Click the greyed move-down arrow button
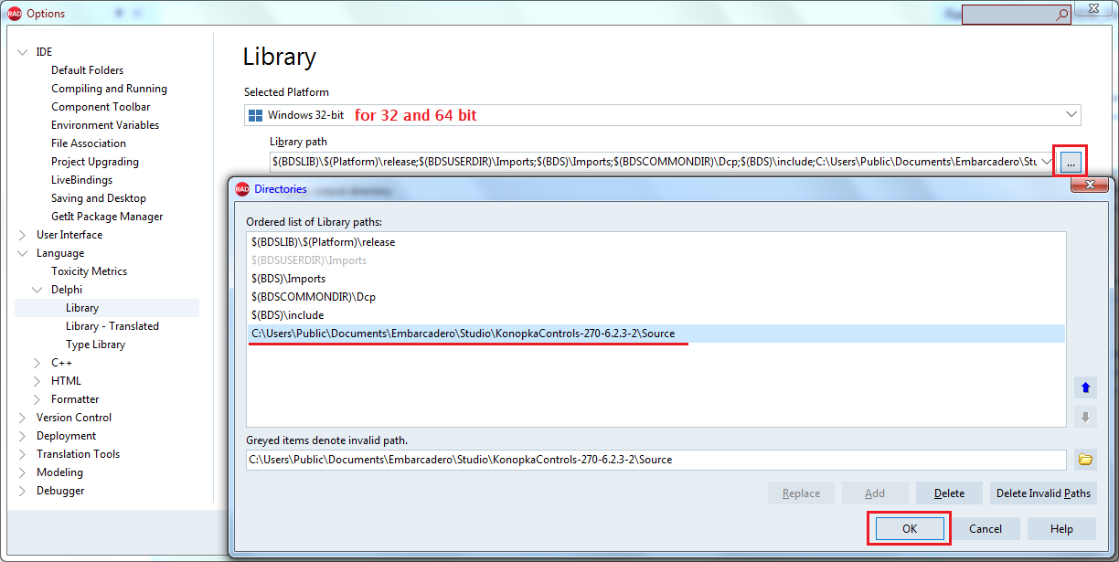This screenshot has width=1119, height=562. [x=1085, y=417]
